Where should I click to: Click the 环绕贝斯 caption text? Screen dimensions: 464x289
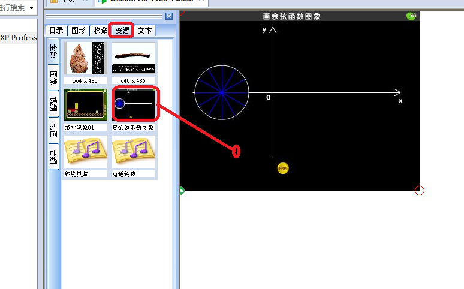[76, 174]
